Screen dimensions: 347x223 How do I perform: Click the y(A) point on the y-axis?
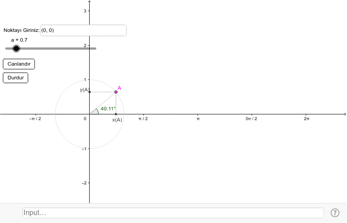click(89, 92)
